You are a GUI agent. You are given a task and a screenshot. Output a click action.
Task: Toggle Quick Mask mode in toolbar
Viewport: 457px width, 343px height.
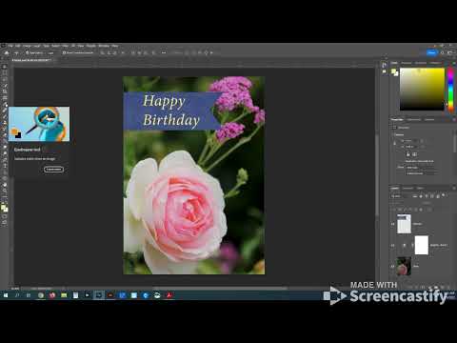(5, 216)
